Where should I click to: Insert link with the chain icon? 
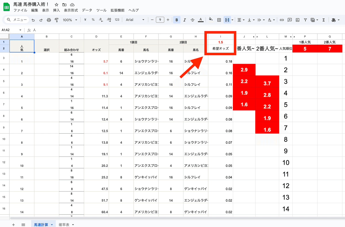tap(282, 20)
